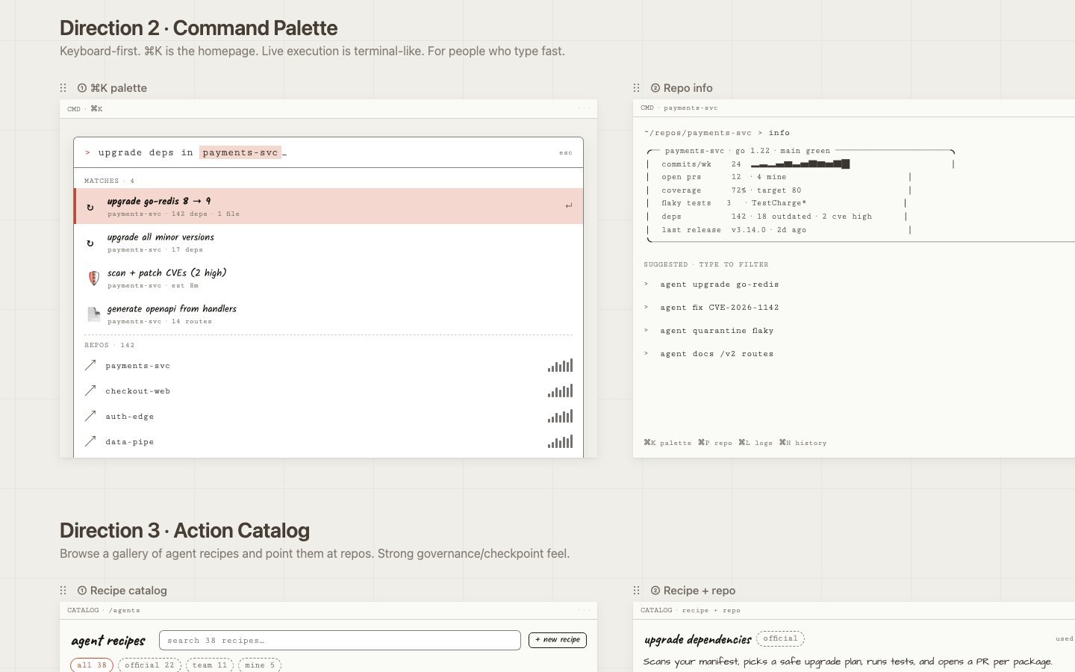
Task: Click the last release v3.14.0 line
Action: tap(734, 230)
